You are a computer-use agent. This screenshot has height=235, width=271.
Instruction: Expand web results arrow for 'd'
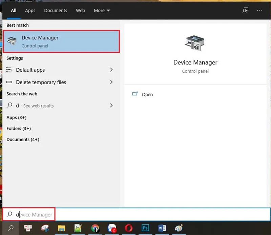coord(111,105)
